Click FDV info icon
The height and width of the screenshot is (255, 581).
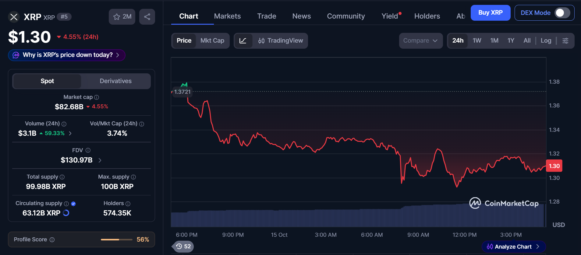88,150
